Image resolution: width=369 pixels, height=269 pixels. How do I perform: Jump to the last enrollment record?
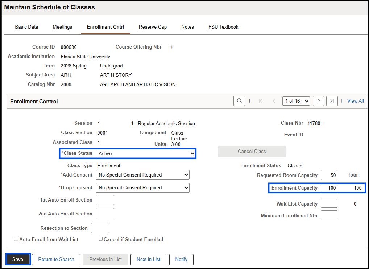tap(332, 101)
